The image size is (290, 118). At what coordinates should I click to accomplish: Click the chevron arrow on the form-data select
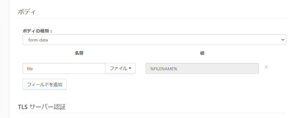(x=283, y=40)
